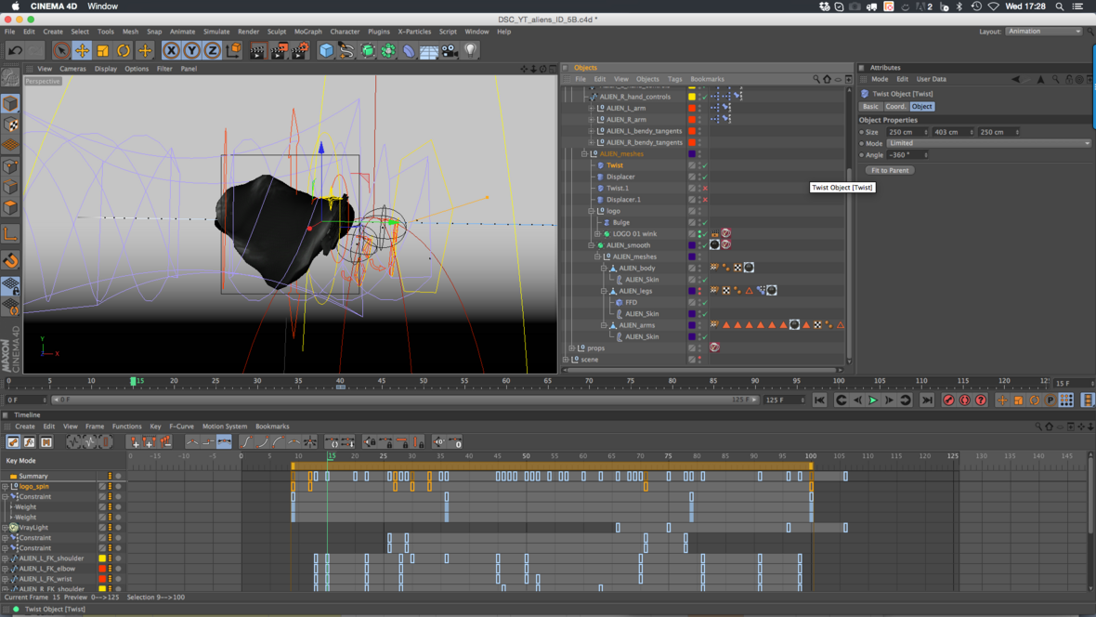
Task: Expand the props group in Objects
Action: coord(571,348)
